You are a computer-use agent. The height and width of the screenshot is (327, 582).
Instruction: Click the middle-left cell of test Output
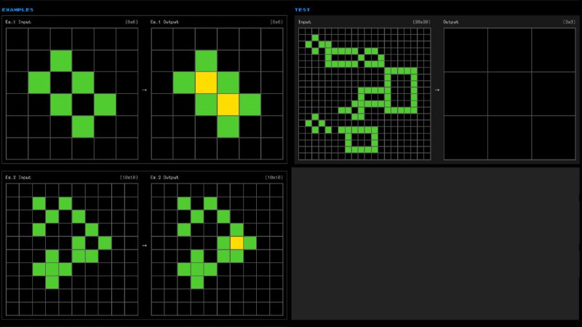pos(466,94)
